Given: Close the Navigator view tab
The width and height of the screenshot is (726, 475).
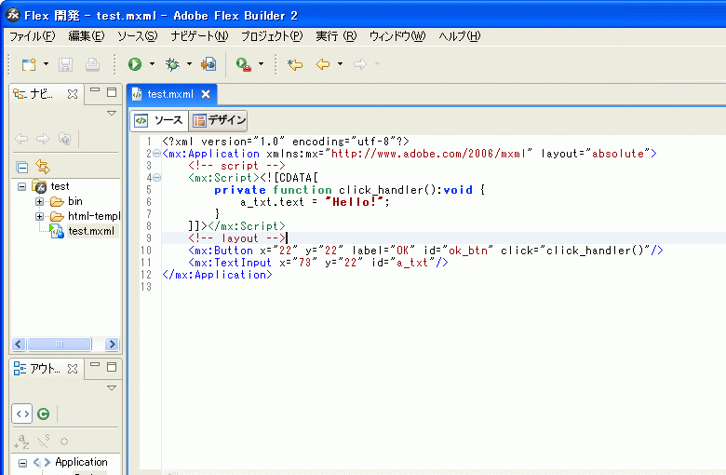Looking at the screenshot, I should (x=73, y=95).
